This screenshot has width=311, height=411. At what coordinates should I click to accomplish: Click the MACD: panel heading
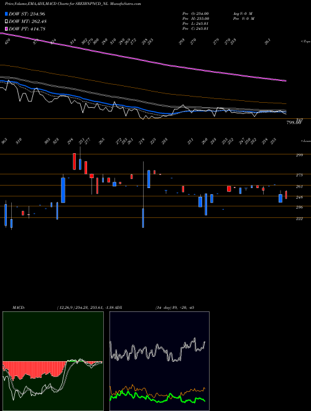[x=19, y=308]
